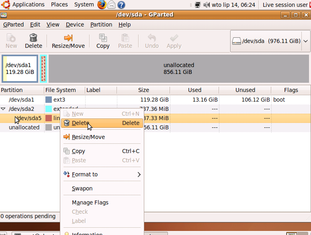
Task: Click the icon beside context-menu Copy
Action: click(x=66, y=151)
